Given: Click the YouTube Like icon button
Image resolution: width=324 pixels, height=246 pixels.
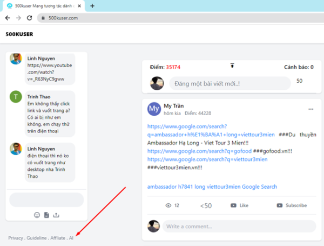Looking at the screenshot, I should click(x=233, y=205).
